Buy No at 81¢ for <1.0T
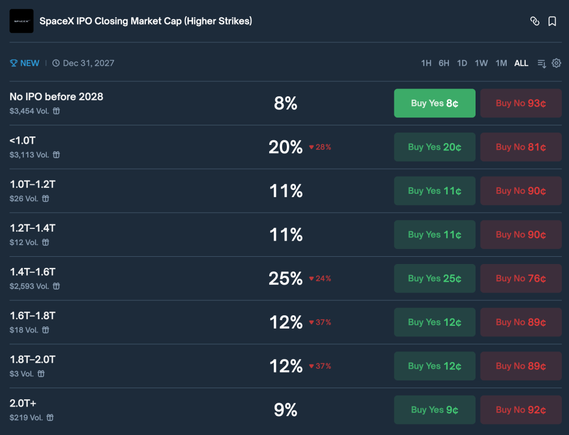The width and height of the screenshot is (569, 435). click(x=521, y=147)
